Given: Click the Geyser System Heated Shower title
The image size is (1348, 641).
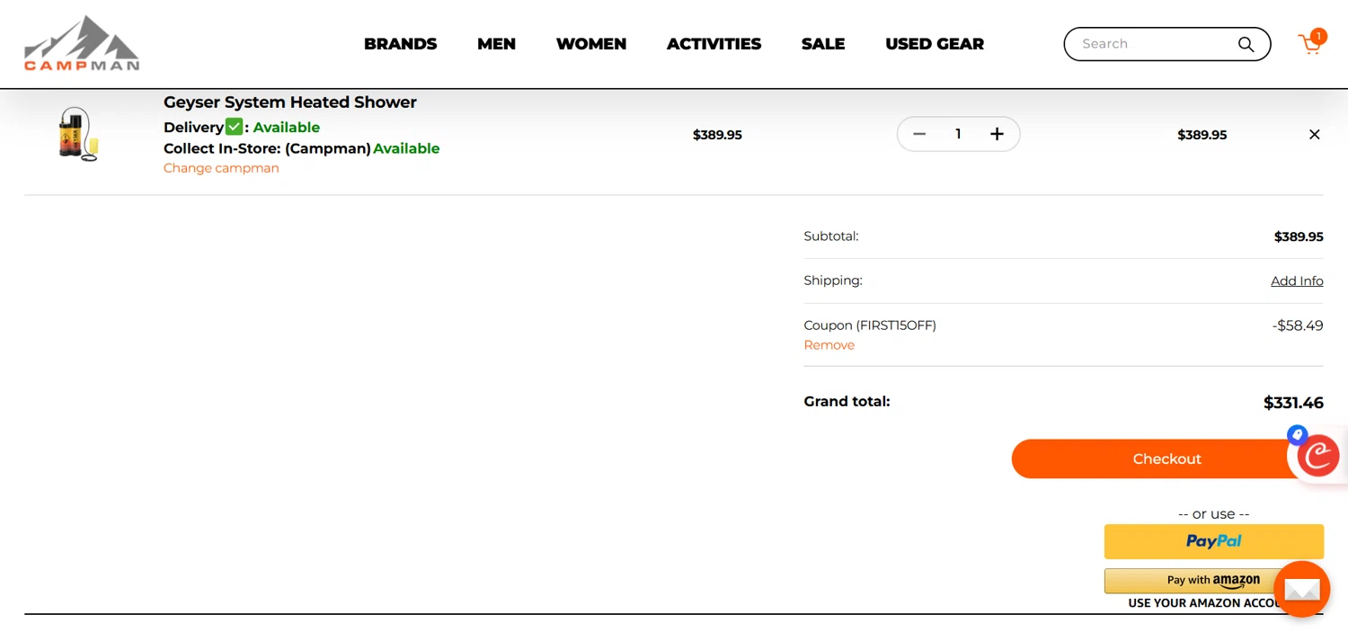Looking at the screenshot, I should click(290, 102).
